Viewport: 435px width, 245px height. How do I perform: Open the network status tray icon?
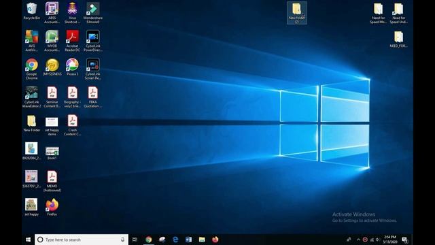click(372, 240)
